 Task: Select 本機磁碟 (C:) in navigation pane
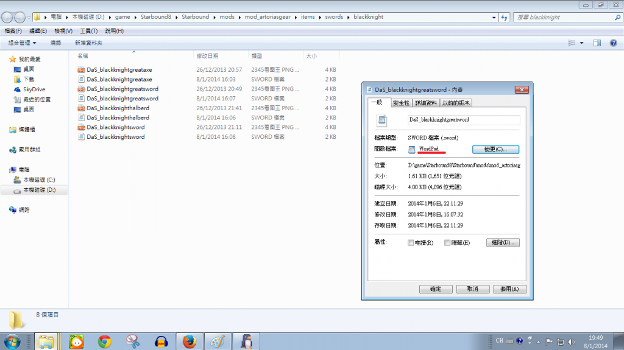pos(39,180)
